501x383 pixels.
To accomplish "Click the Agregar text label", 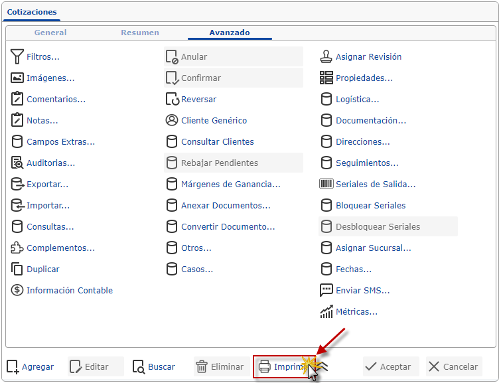I will (38, 366).
